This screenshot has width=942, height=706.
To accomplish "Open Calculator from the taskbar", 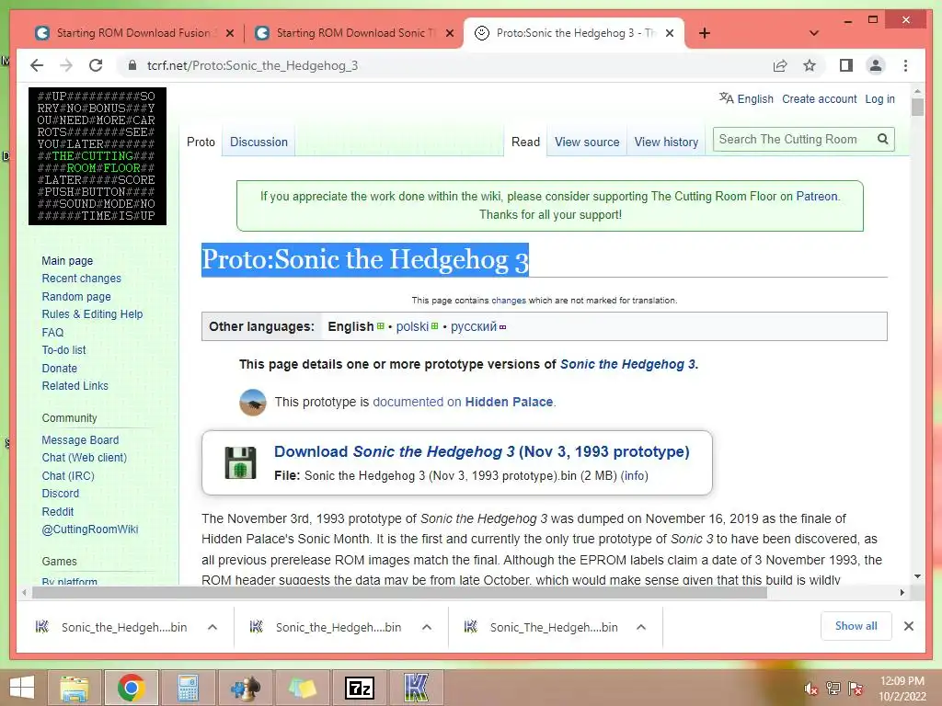I will 188,688.
